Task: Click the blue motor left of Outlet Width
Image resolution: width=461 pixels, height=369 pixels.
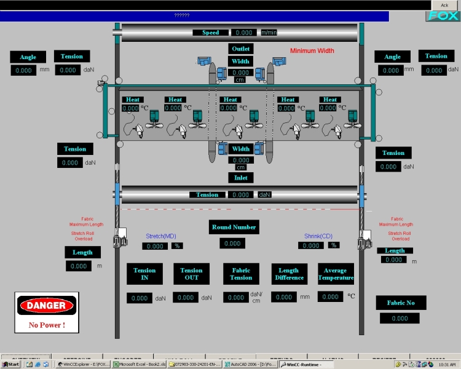Action: pyautogui.click(x=203, y=61)
